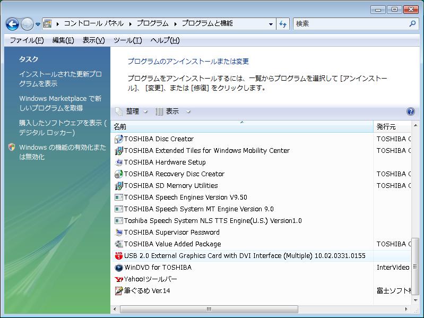Open インストールされた更新プログラムを表示 link
Viewport: 424px width, 318px height.
tap(60, 79)
